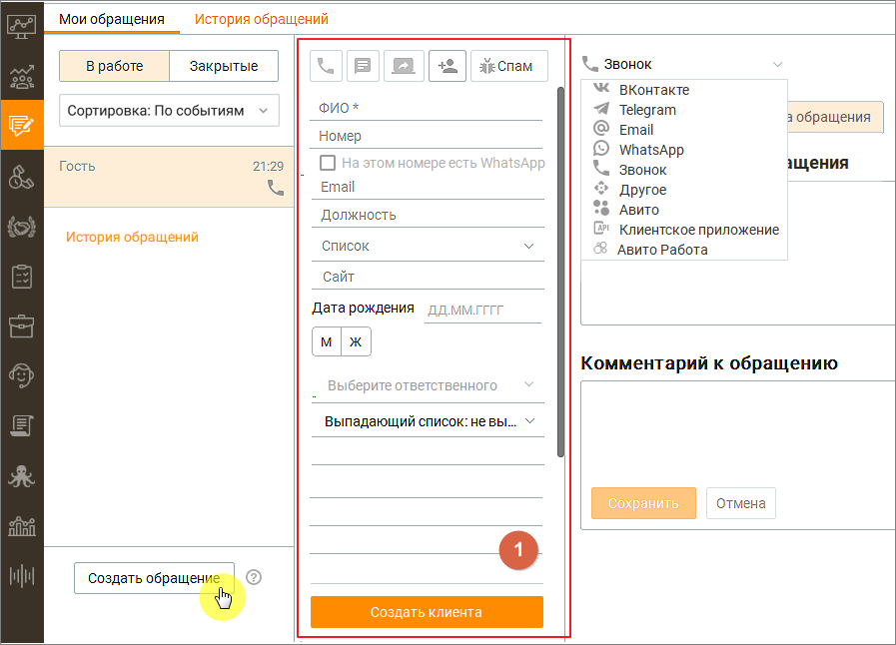896x645 pixels.
Task: Click the help question mark icon
Action: [254, 577]
